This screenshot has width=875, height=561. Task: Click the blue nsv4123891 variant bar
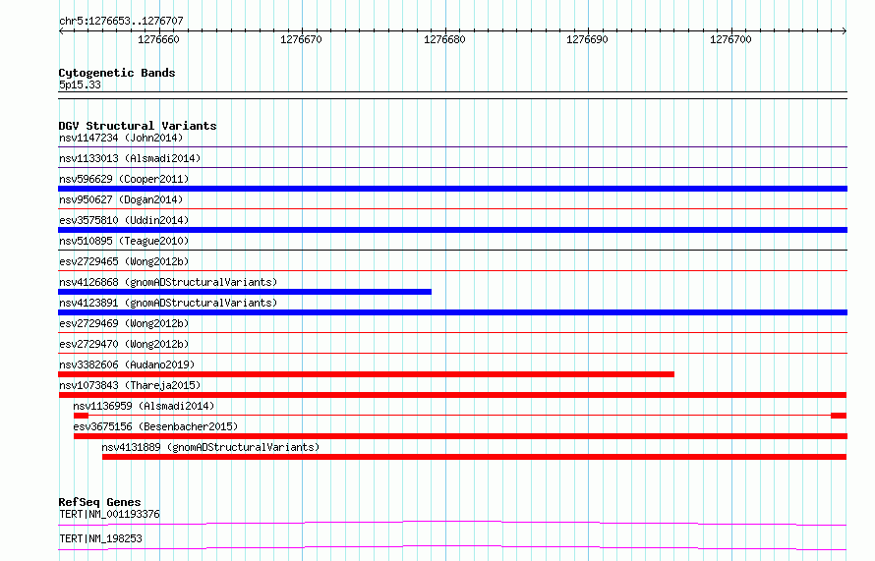click(x=452, y=312)
